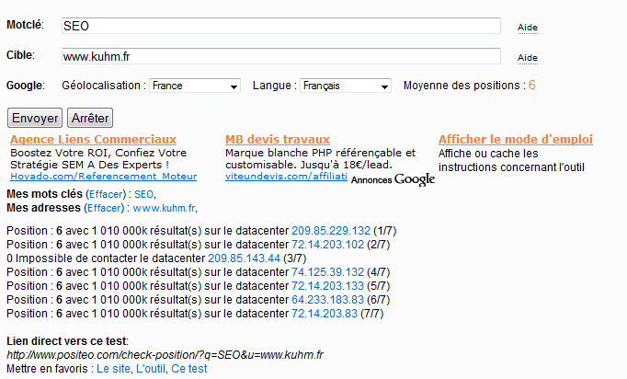The image size is (627, 379).
Task: Click Effacer next to Mes adresses
Action: point(104,208)
